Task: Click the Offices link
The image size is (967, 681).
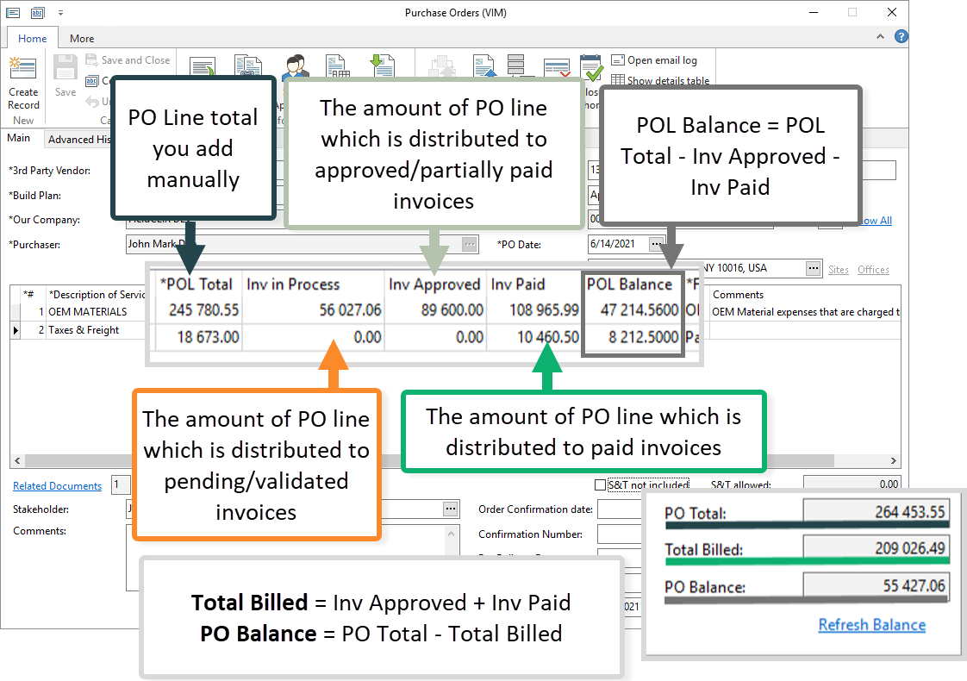Action: (873, 270)
